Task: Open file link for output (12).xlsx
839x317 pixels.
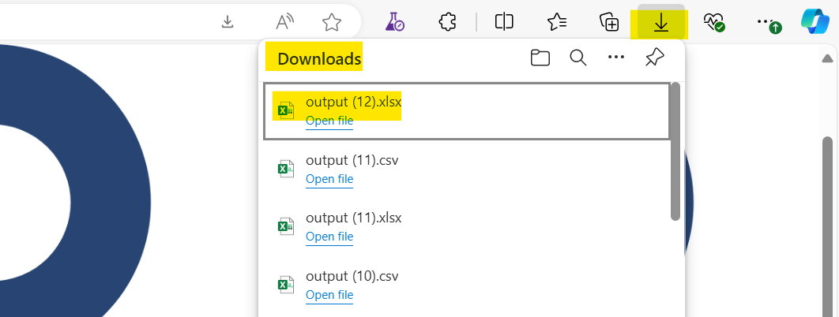Action: click(329, 121)
